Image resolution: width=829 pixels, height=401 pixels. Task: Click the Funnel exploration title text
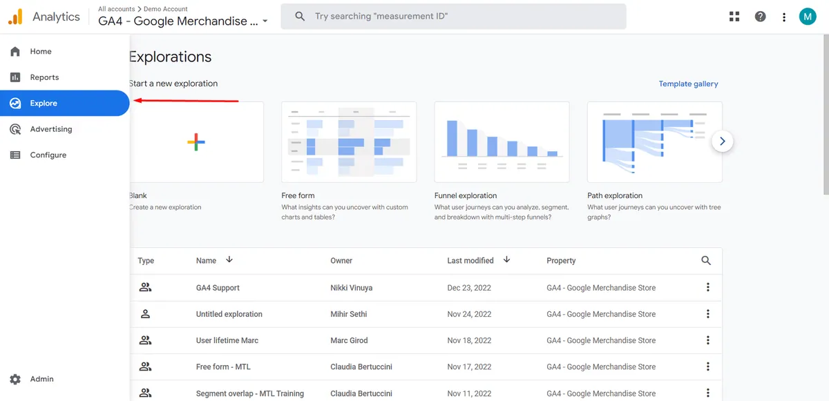click(466, 195)
